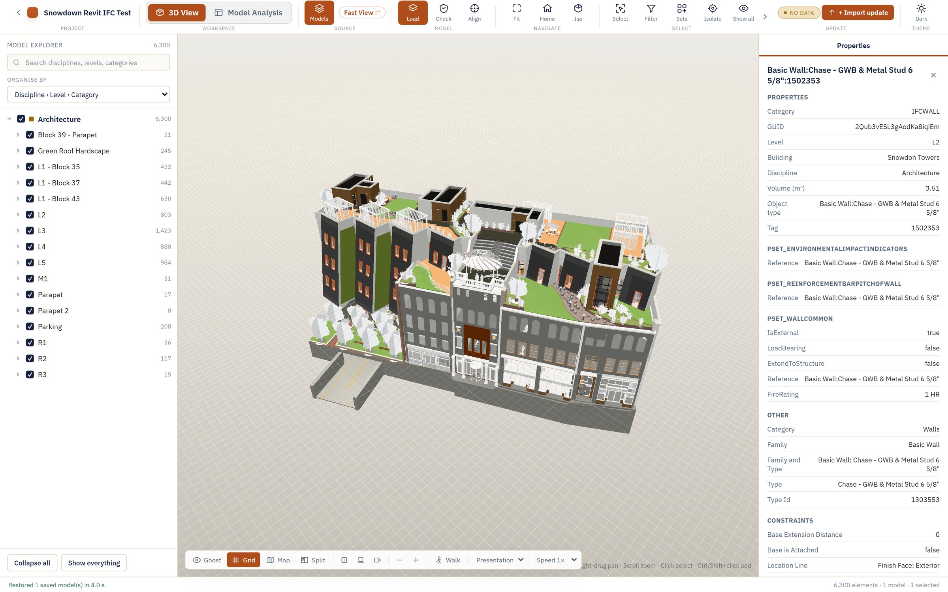Zoom out with the minus icon
This screenshot has height=592, width=948.
(x=399, y=560)
